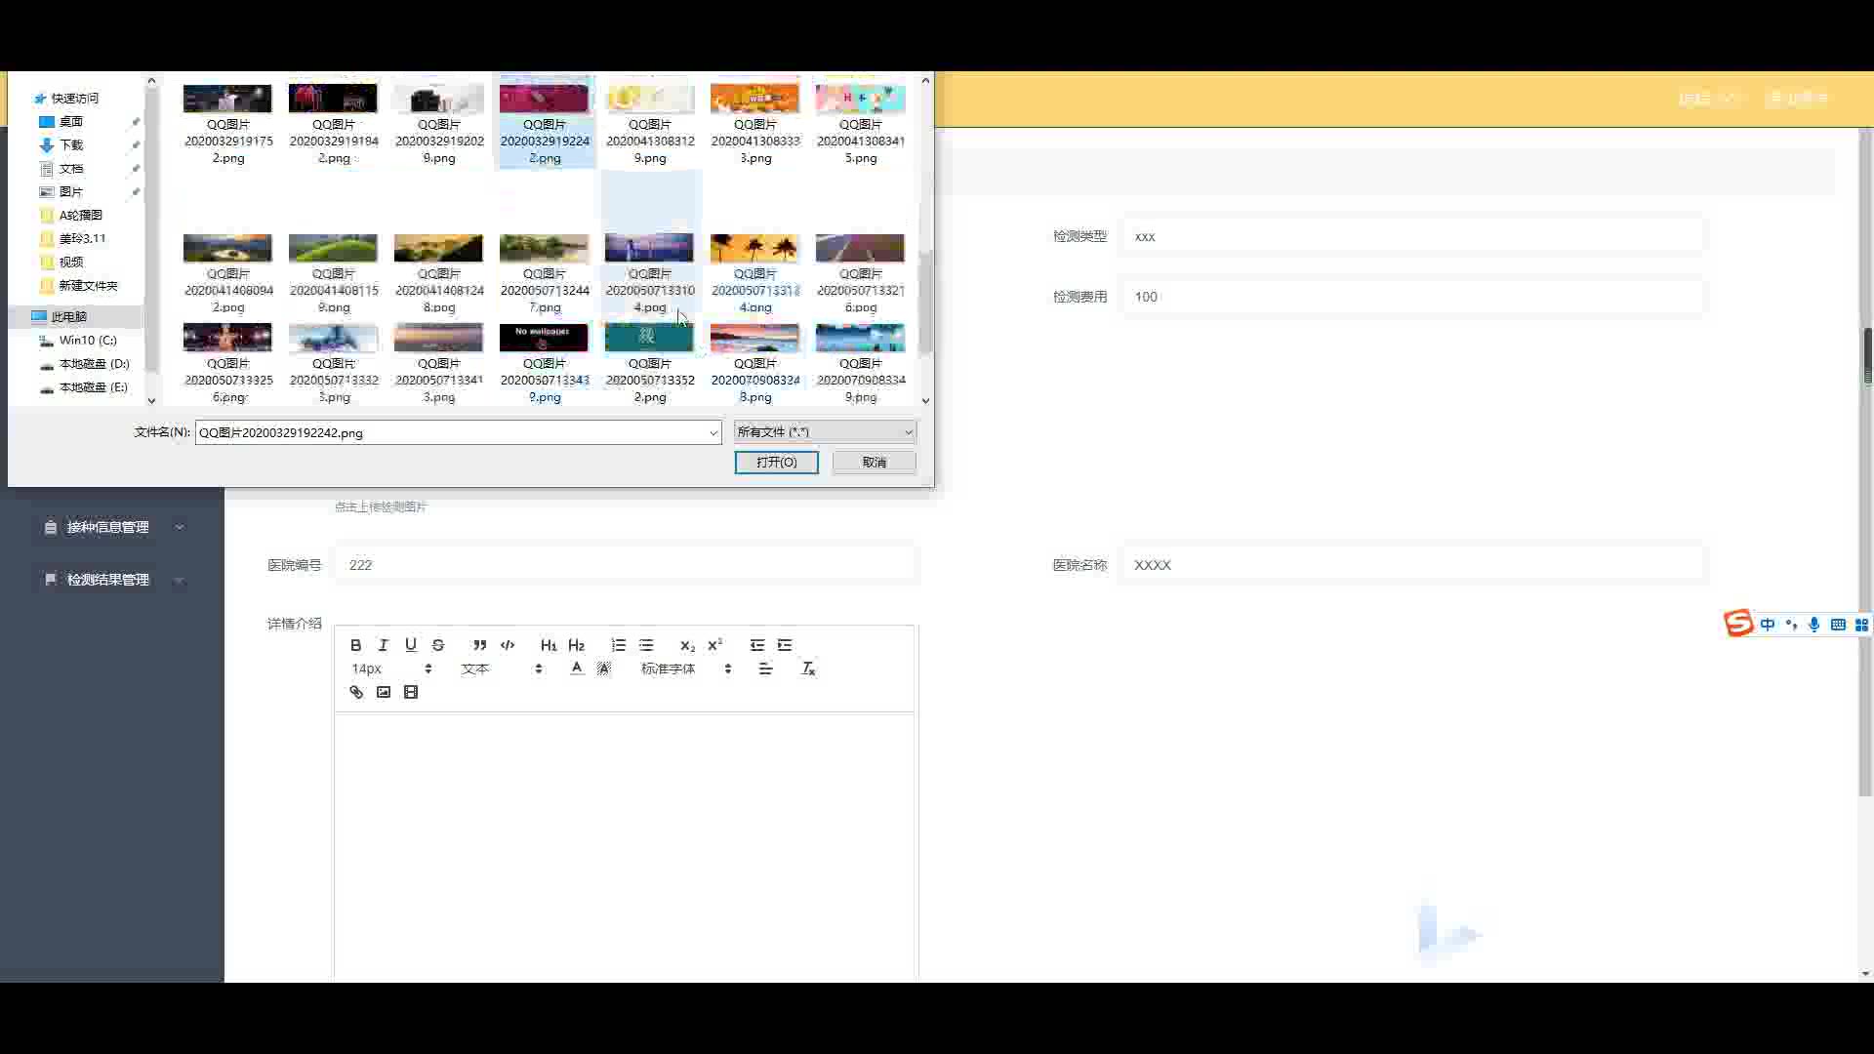Click the insert video icon

tap(411, 692)
